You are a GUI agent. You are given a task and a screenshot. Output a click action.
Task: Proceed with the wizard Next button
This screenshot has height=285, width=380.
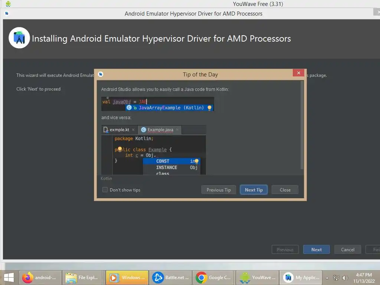(x=316, y=249)
